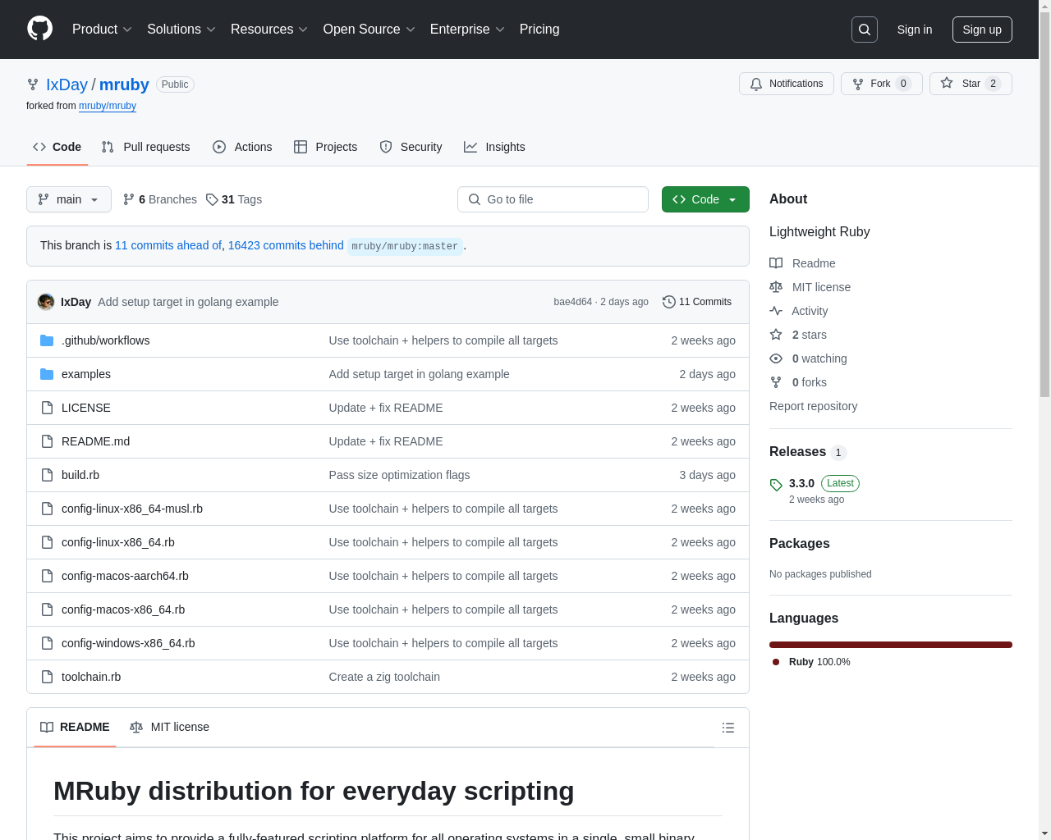The image size is (1051, 840).
Task: Click the IxDay avatar in commit row
Action: [x=46, y=302]
